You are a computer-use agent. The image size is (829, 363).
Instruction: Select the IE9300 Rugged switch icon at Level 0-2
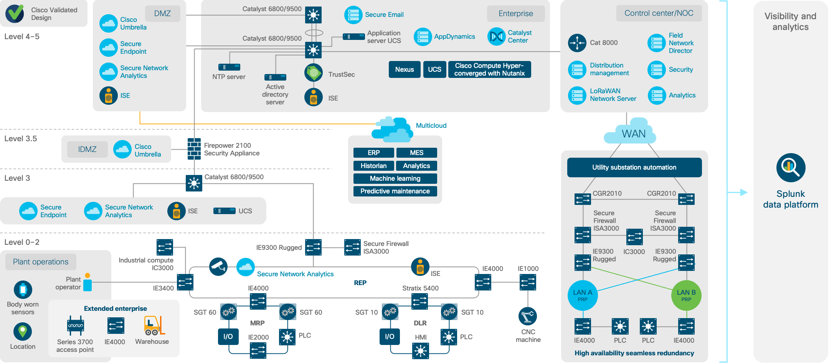point(314,247)
